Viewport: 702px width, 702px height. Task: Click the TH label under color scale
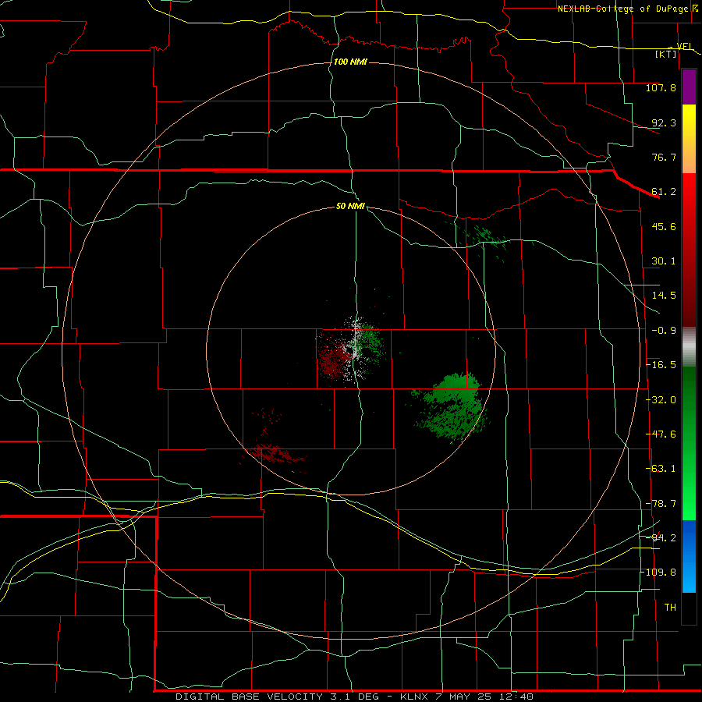tap(670, 608)
